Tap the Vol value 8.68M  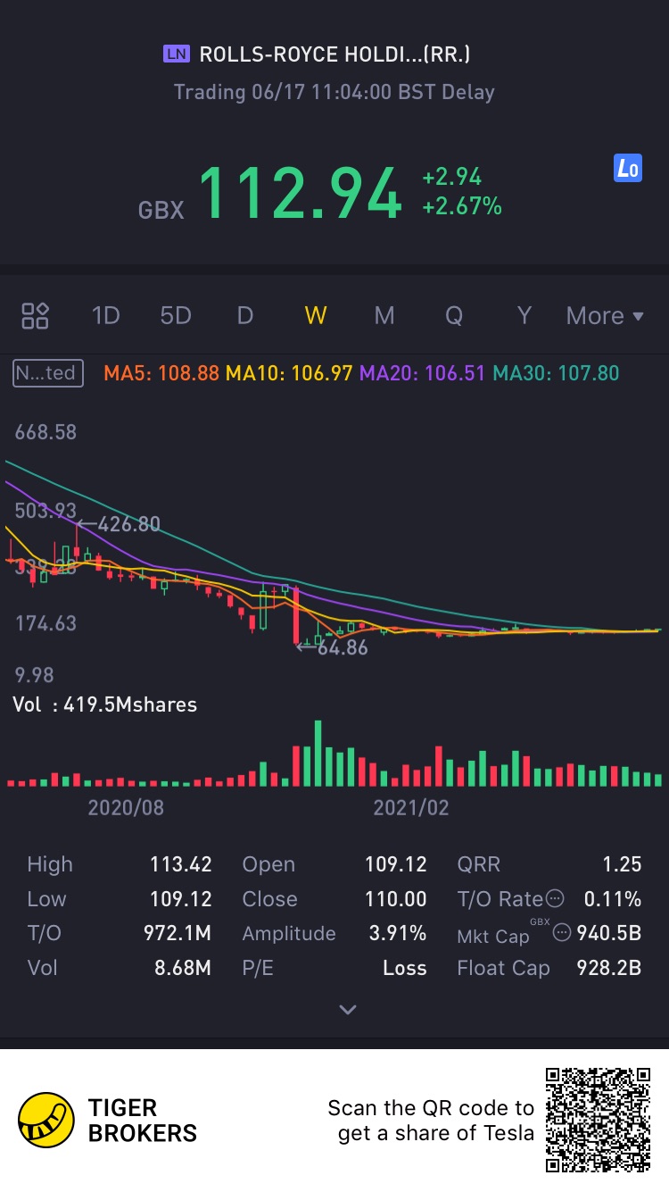183,968
